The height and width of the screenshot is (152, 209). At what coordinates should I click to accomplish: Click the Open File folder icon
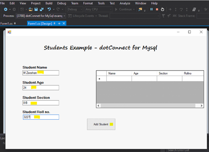(31, 9)
